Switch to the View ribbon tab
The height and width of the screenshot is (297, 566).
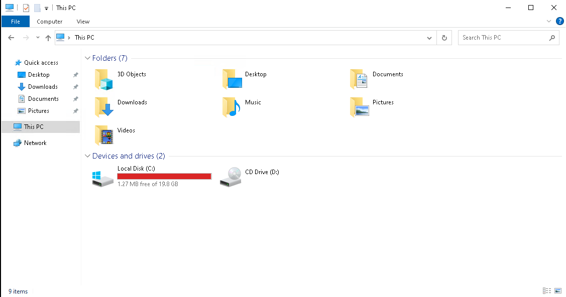(x=83, y=22)
